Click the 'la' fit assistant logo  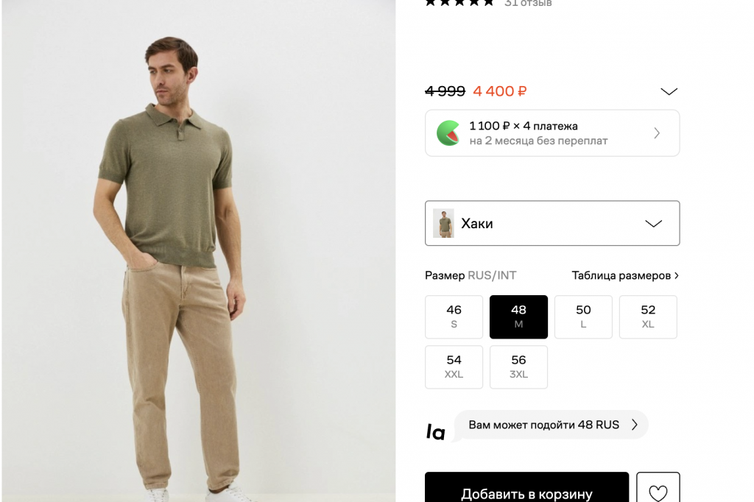coord(436,432)
